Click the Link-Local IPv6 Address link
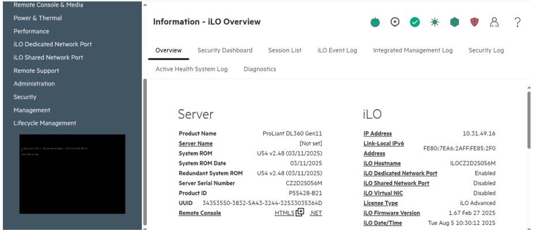 point(384,148)
